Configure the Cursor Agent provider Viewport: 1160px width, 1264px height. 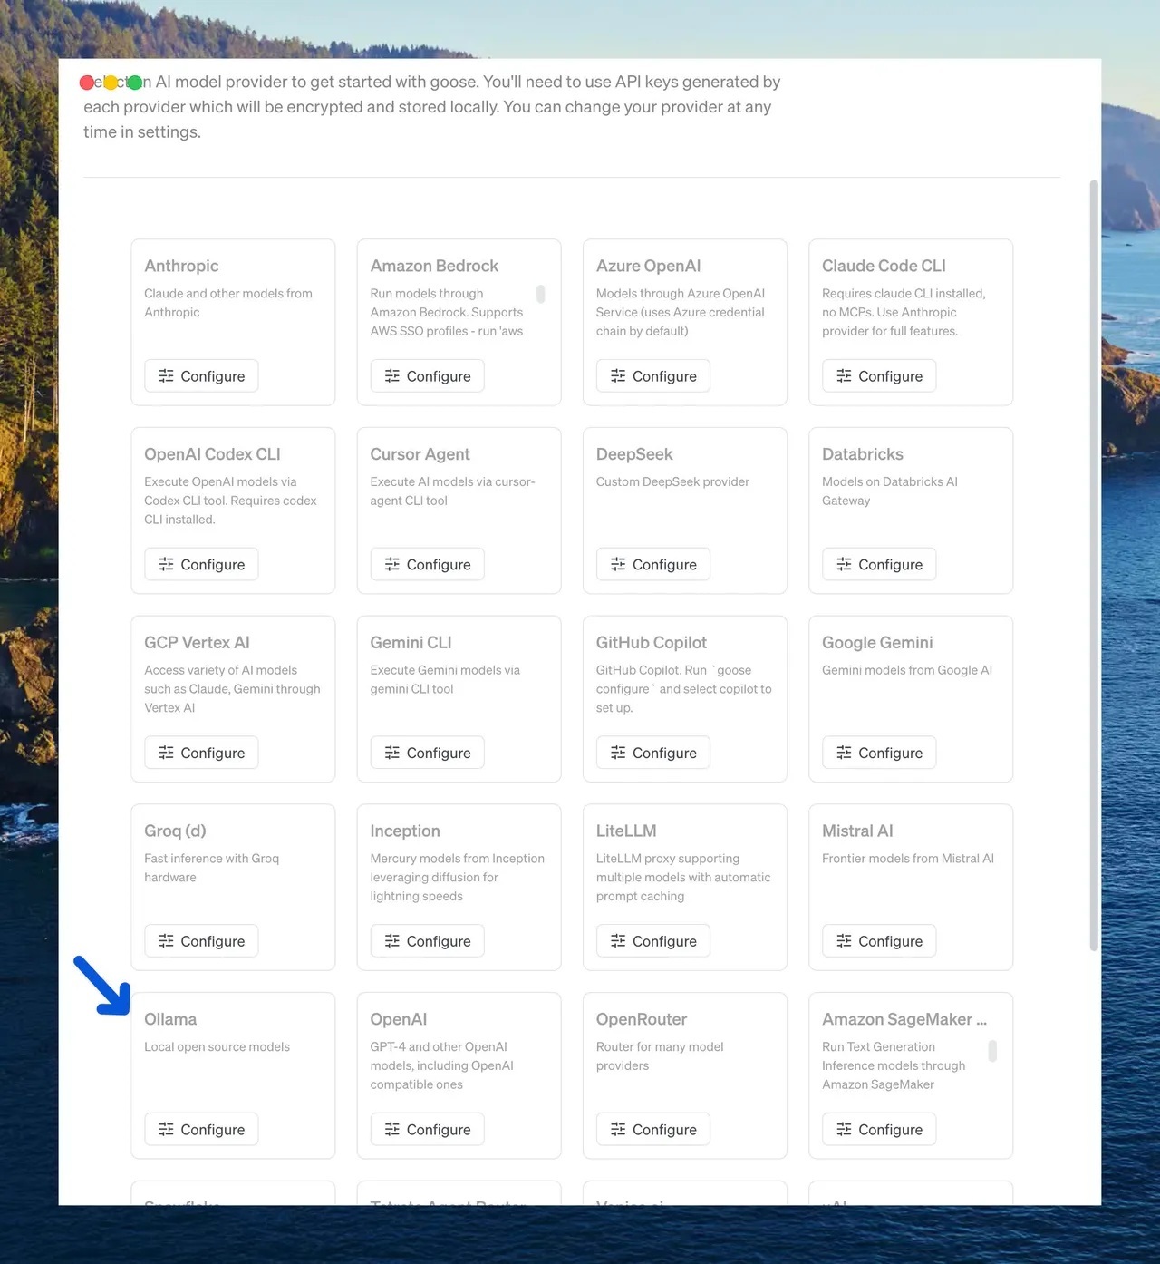427,564
